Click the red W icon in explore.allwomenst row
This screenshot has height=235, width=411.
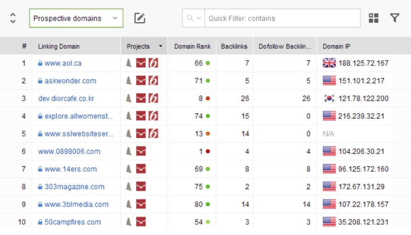click(x=141, y=116)
